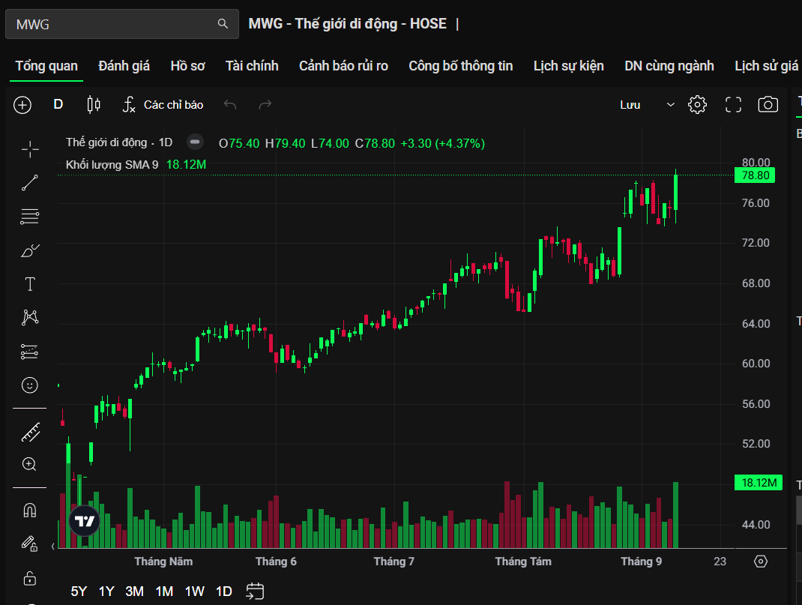
Task: Open the Lịch sử giá tab
Action: coord(766,66)
